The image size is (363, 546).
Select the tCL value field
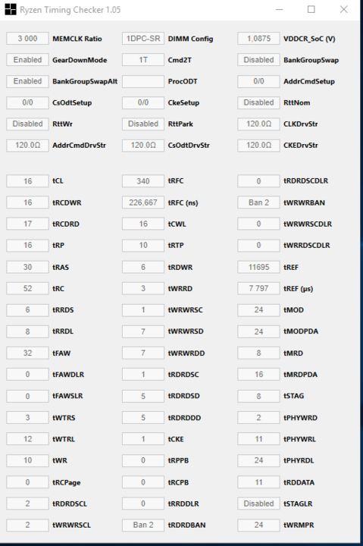(x=27, y=181)
